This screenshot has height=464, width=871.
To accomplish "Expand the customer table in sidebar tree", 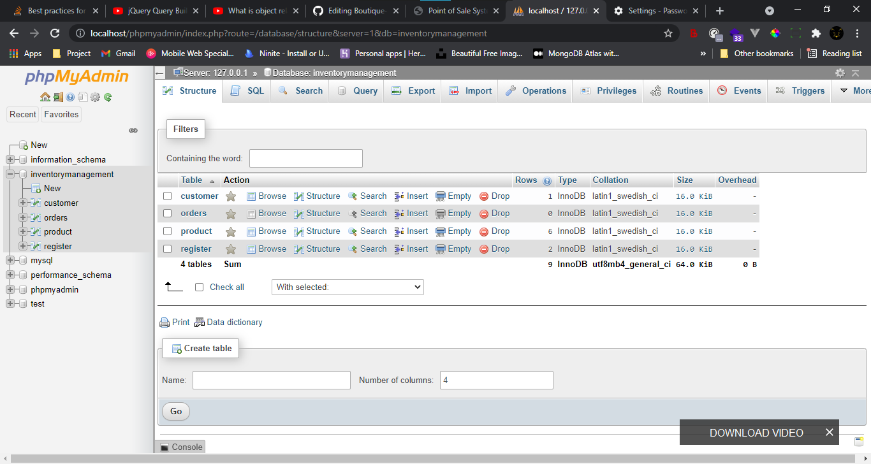I will click(x=24, y=203).
